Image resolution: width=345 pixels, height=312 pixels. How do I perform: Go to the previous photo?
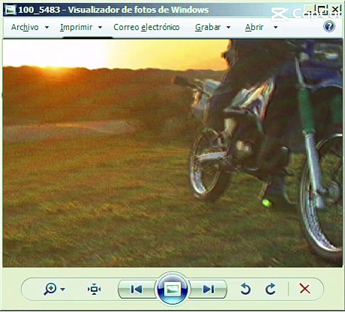point(136,289)
